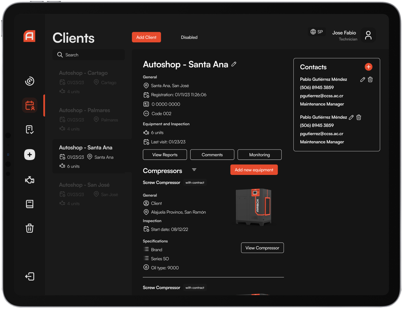Click the location pin beside Santa Ana, San José
The height and width of the screenshot is (309, 402).
point(146,86)
